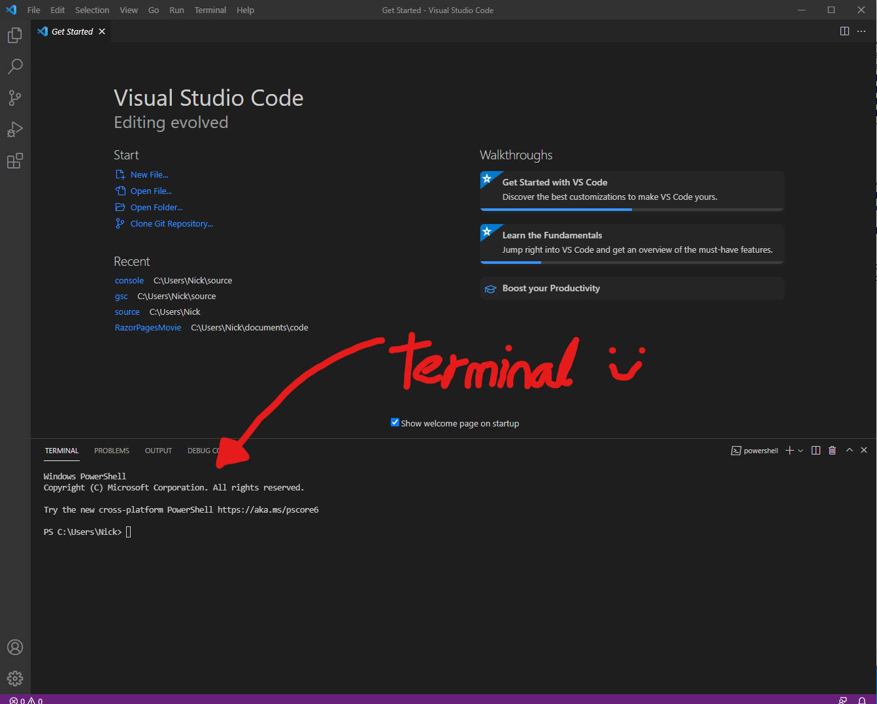Close the Get Started tab
This screenshot has width=877, height=704.
click(102, 31)
